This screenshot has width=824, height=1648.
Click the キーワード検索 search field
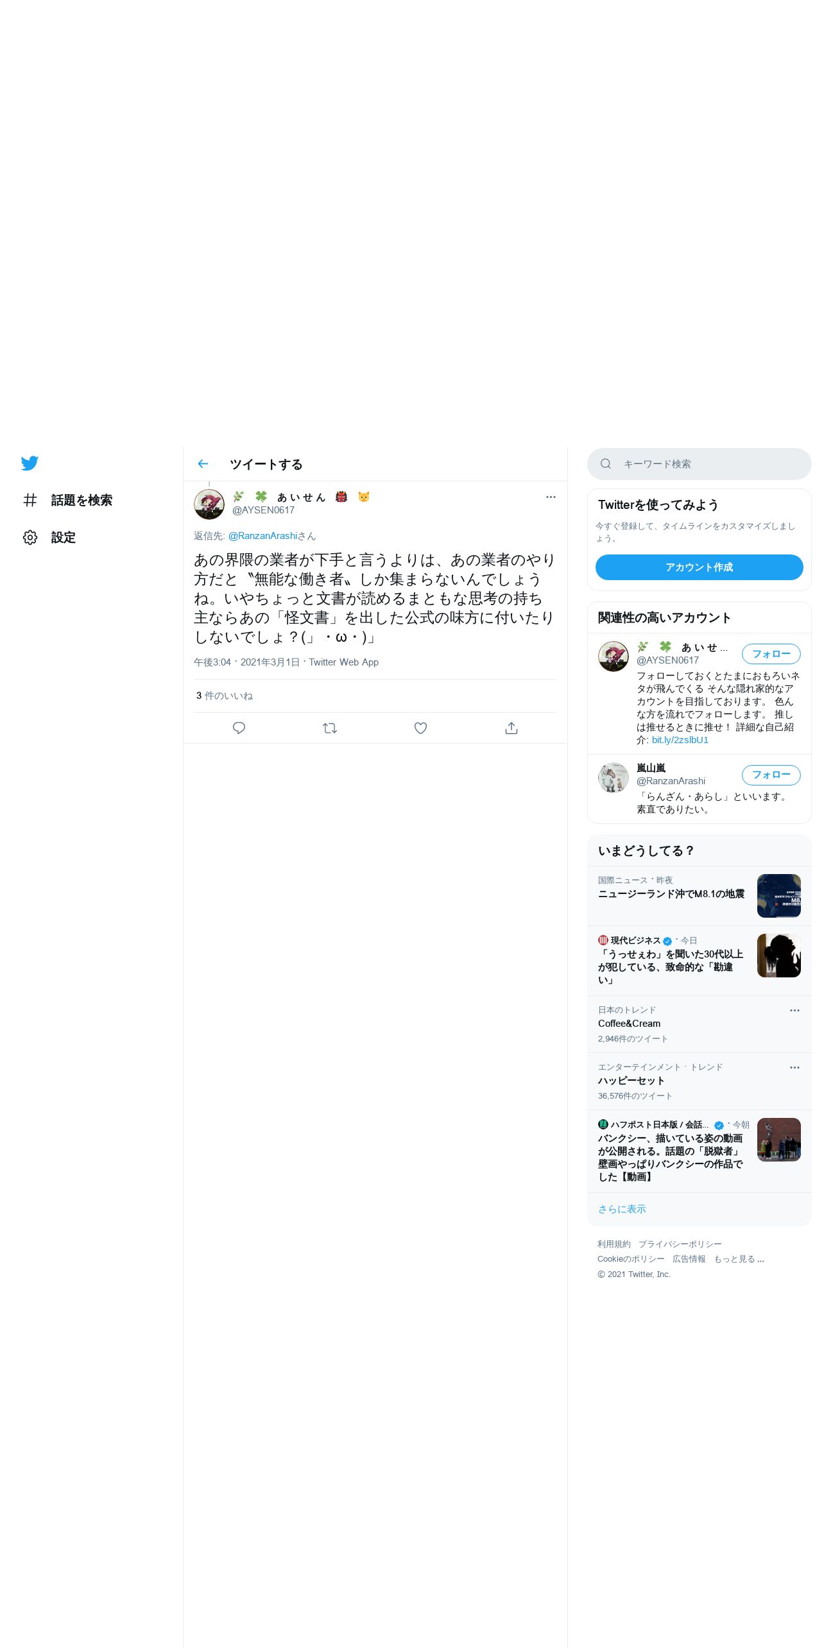pos(700,464)
